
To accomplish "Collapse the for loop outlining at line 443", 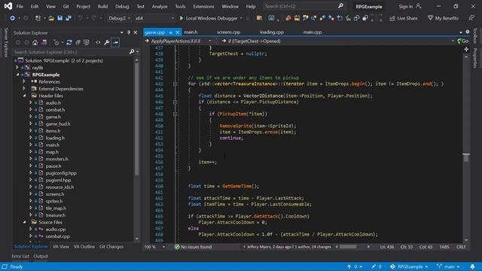I will coord(175,84).
